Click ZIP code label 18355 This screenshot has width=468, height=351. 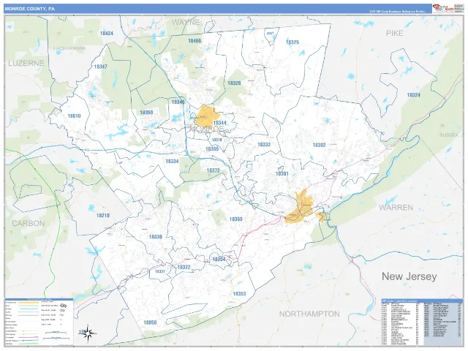(212, 148)
